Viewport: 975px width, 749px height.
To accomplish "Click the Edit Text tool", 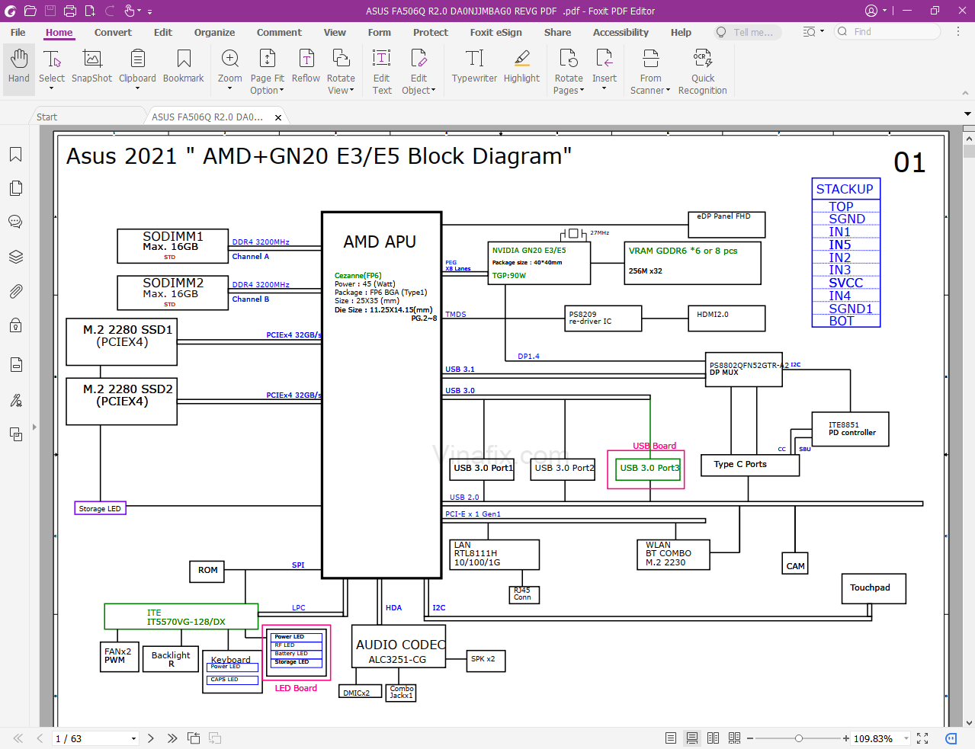I will (382, 70).
